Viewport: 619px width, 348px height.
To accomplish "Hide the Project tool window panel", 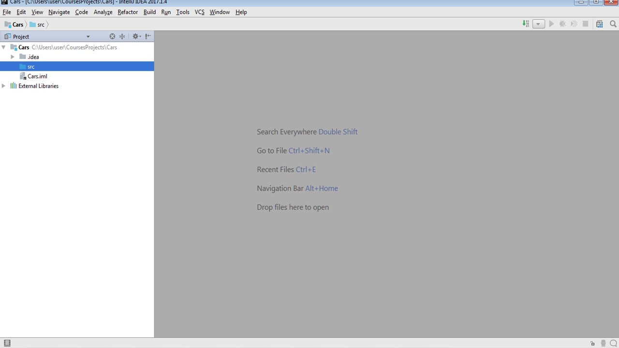I will 148,36.
